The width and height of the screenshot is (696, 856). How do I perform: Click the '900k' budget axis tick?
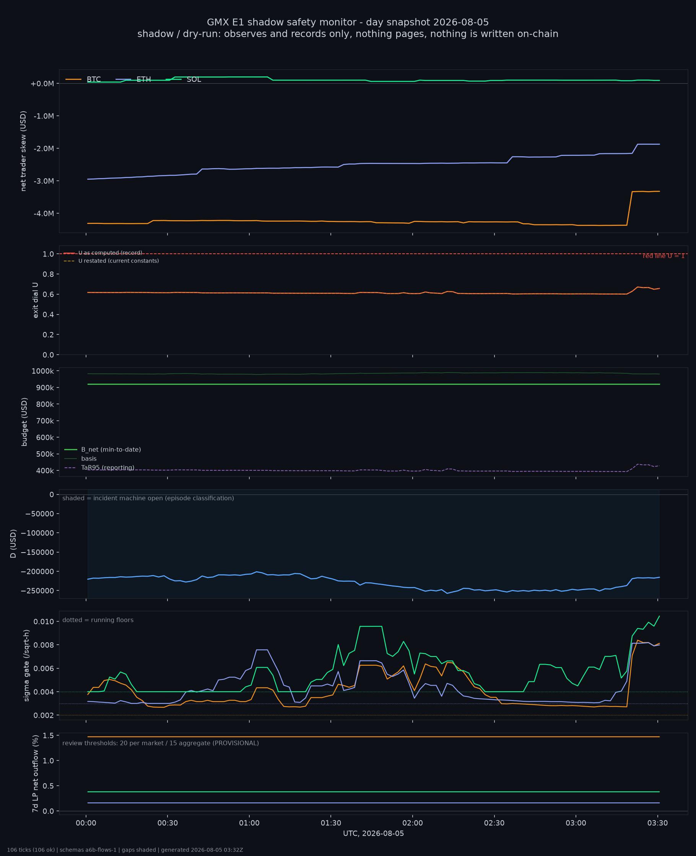[x=44, y=388]
